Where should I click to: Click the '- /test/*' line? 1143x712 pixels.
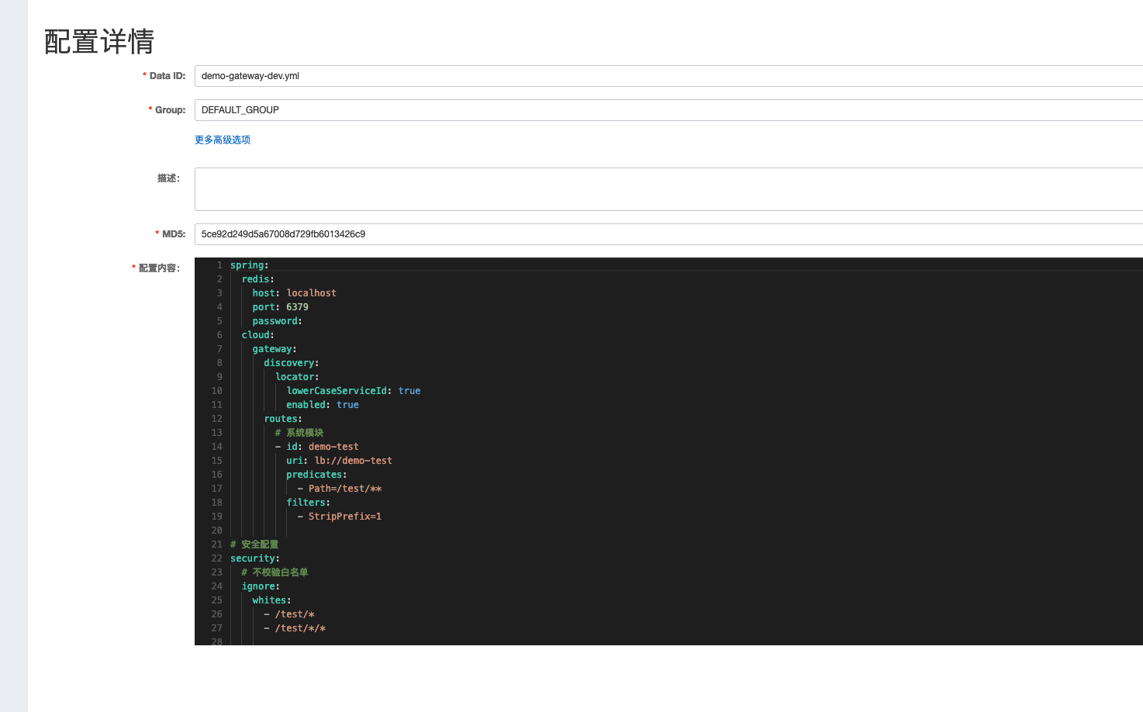(289, 614)
